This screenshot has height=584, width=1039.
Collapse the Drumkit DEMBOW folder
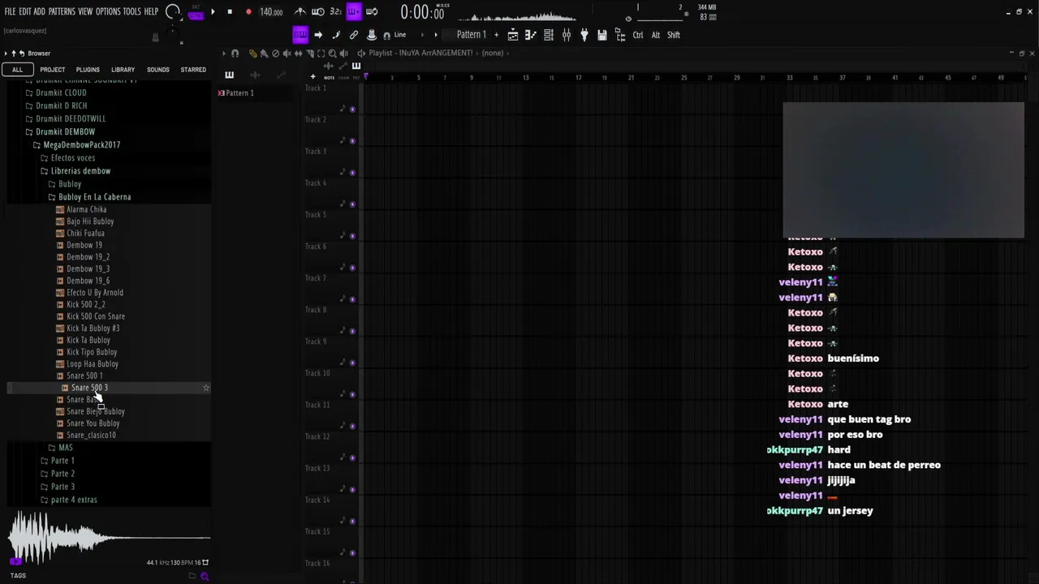[x=65, y=131]
